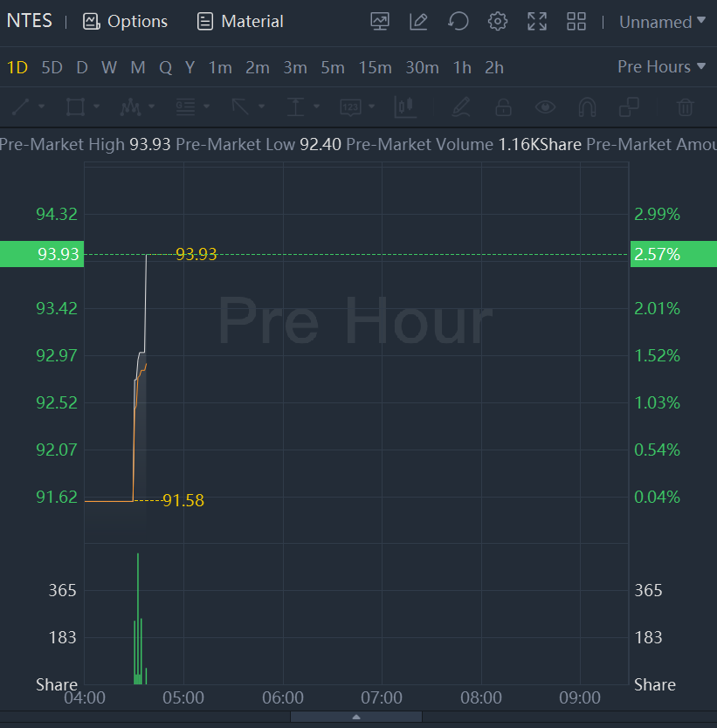Open the multi-chart grid layout icon
The width and height of the screenshot is (717, 728).
point(576,22)
